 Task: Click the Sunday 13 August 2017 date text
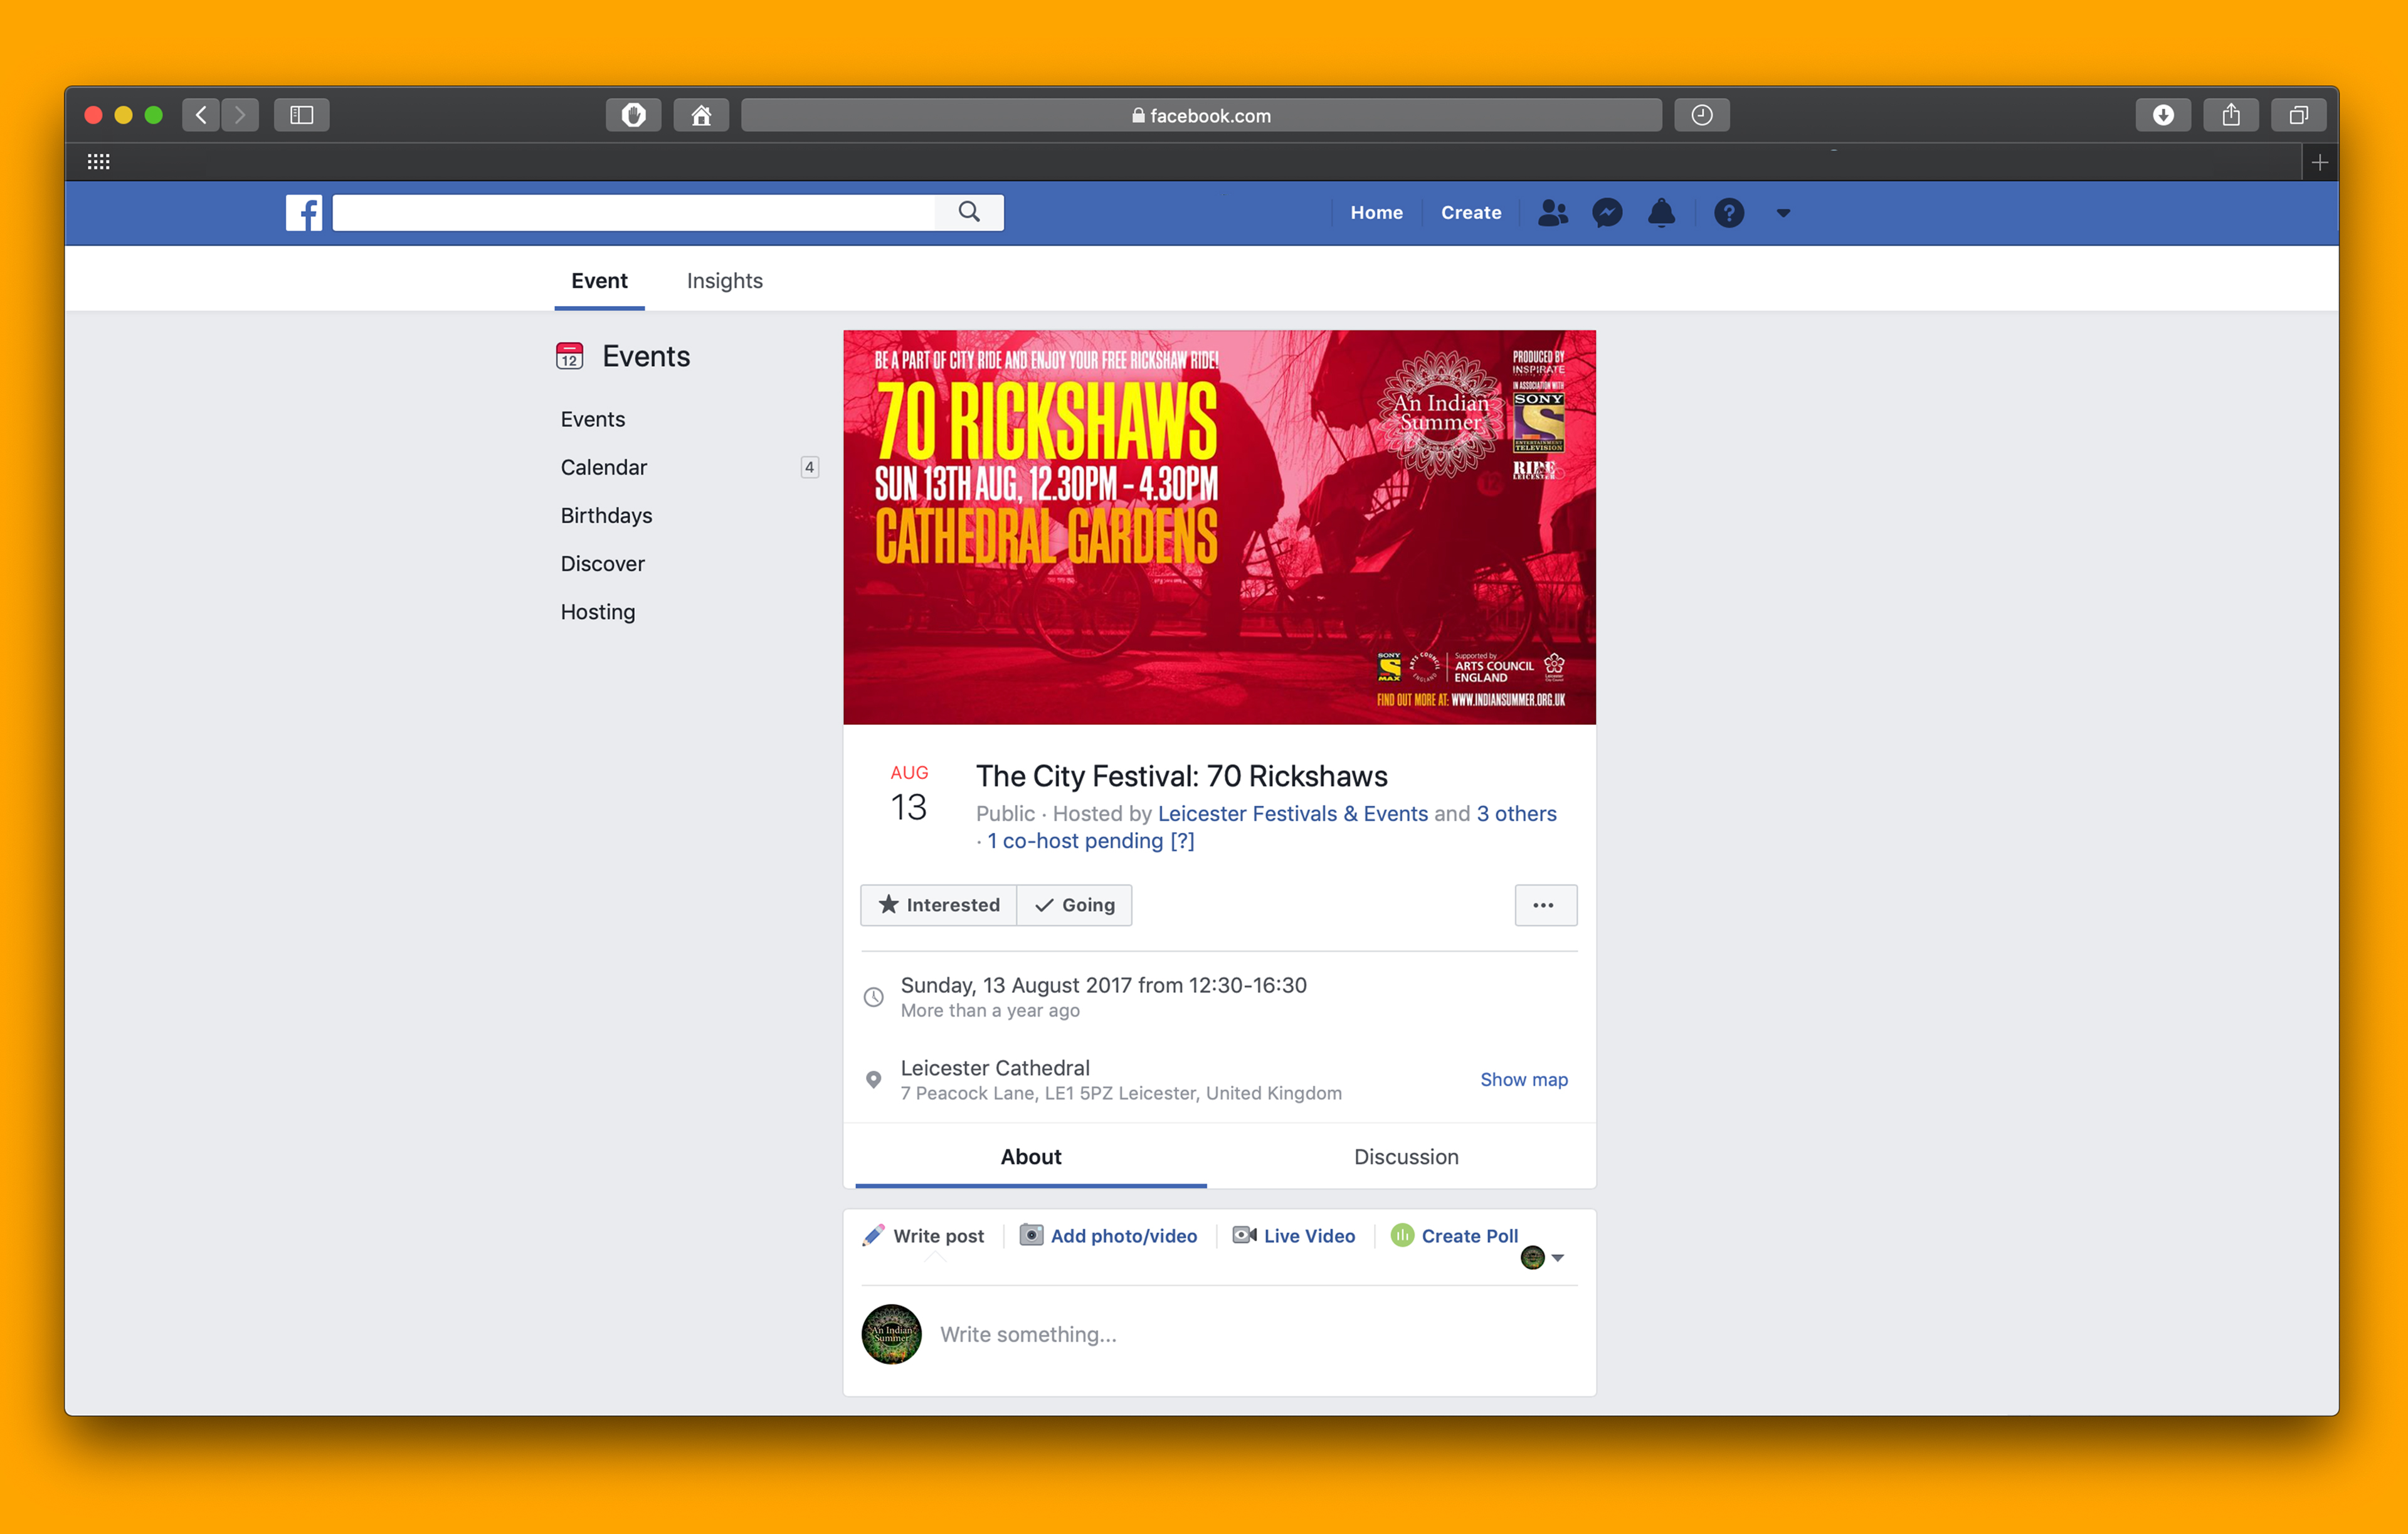coord(1103,985)
